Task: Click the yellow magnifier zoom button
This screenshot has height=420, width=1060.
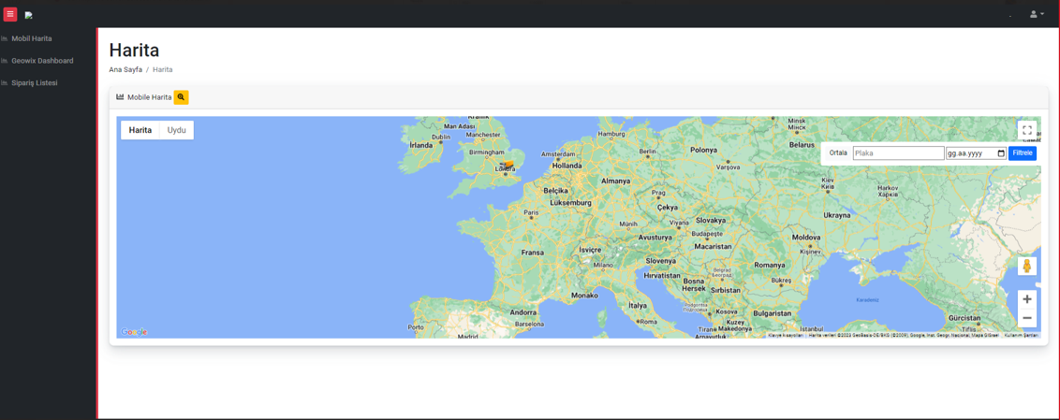Action: (181, 97)
